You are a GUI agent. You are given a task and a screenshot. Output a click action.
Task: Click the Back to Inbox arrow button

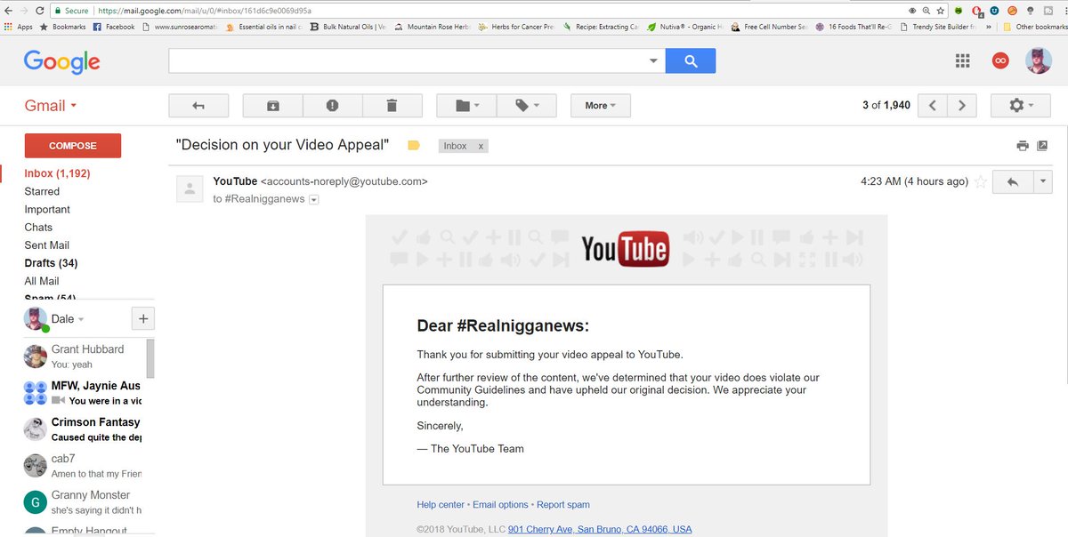click(x=198, y=106)
